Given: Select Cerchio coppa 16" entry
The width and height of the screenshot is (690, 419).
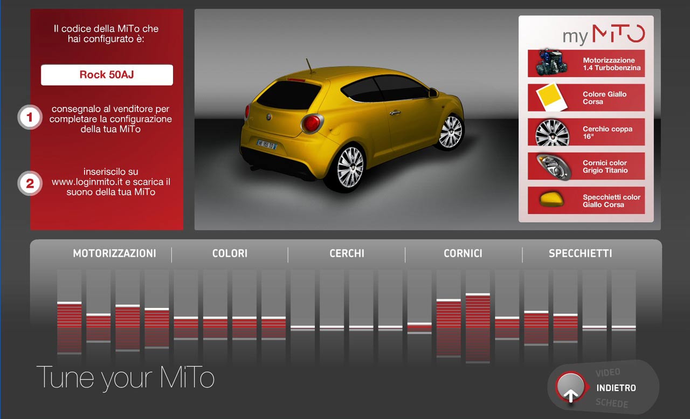Looking at the screenshot, I should coord(586,132).
